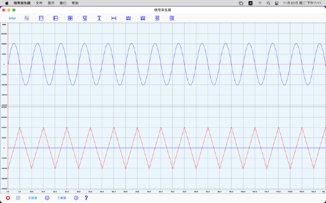
Task: Open Spotlight search in macOS menu bar
Action: tap(268, 3)
